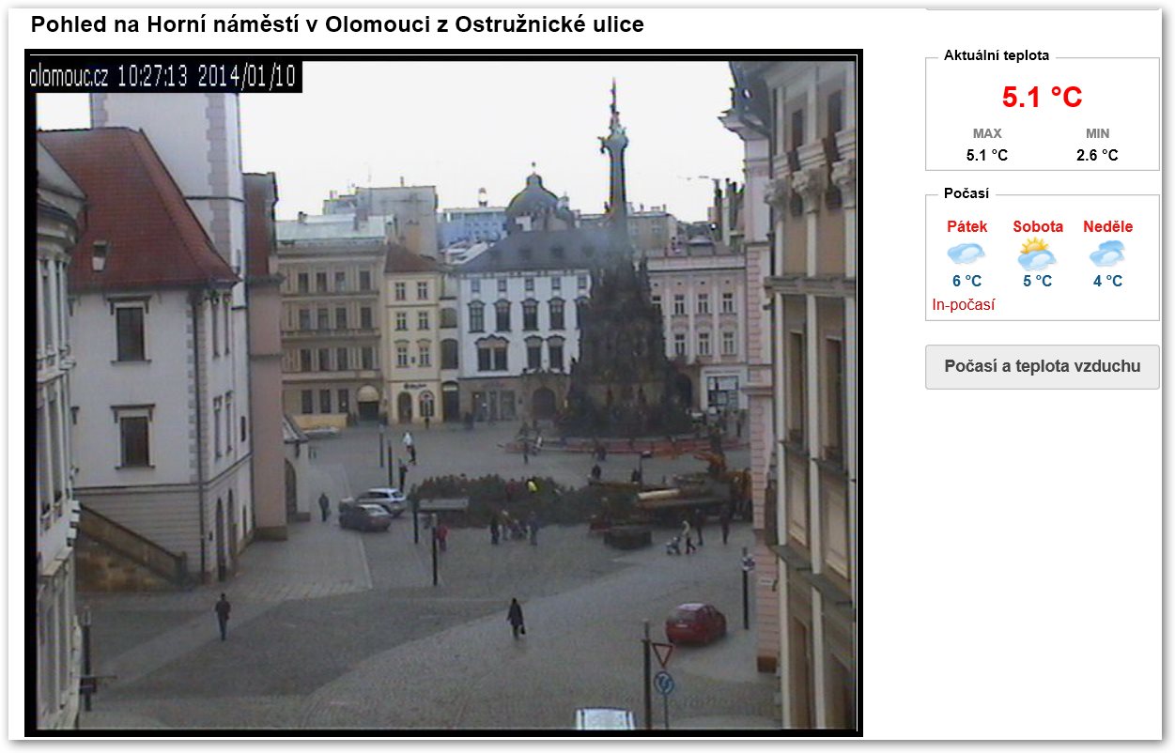
Task: Click the 5 °C Saturday forecast temperature
Action: tap(1037, 281)
